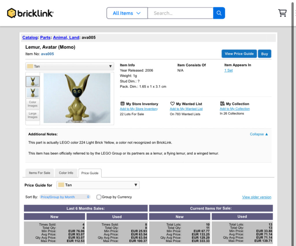Click the Buy button
296x246 pixels.
(x=264, y=54)
